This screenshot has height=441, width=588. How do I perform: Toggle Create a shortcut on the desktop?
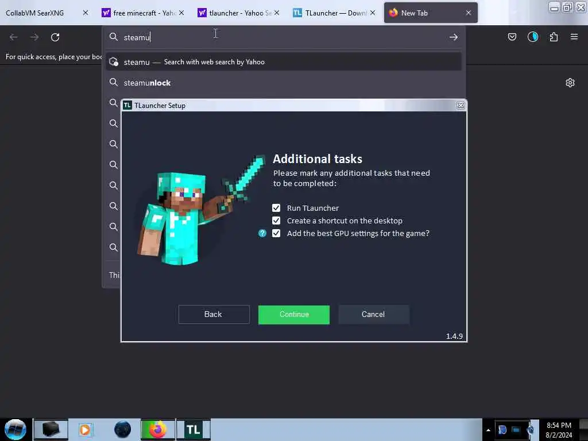[276, 220]
